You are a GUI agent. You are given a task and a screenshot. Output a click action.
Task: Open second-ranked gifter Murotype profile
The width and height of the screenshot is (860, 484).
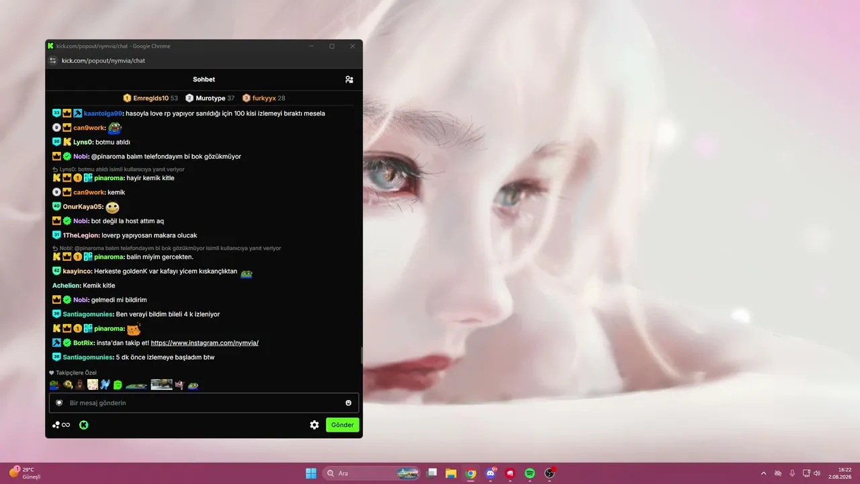[x=210, y=98]
